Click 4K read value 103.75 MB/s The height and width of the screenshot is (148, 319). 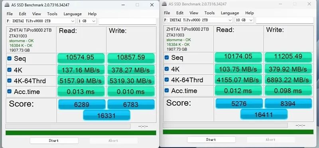pyautogui.click(x=238, y=69)
